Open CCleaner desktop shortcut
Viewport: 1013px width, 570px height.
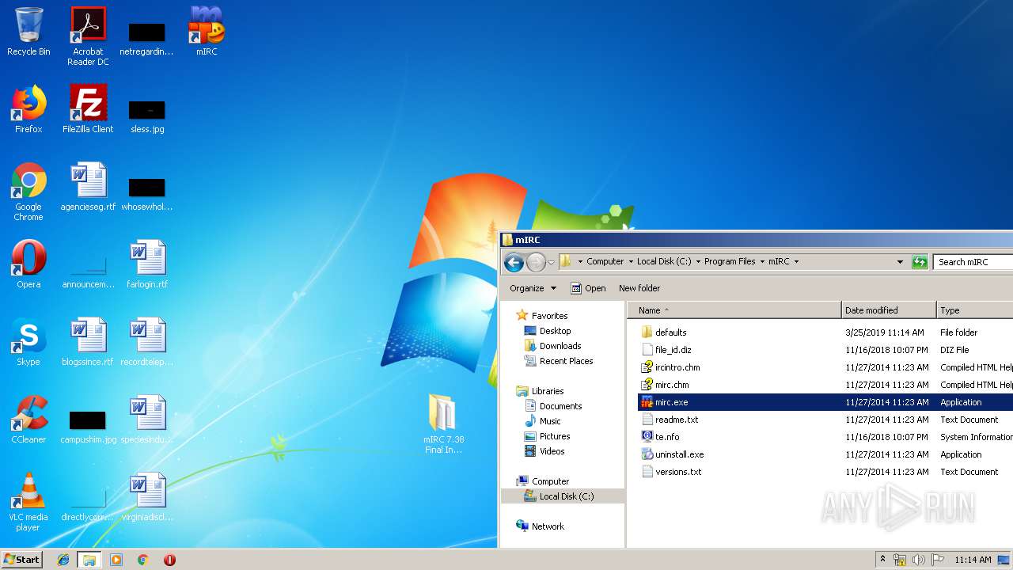point(28,420)
